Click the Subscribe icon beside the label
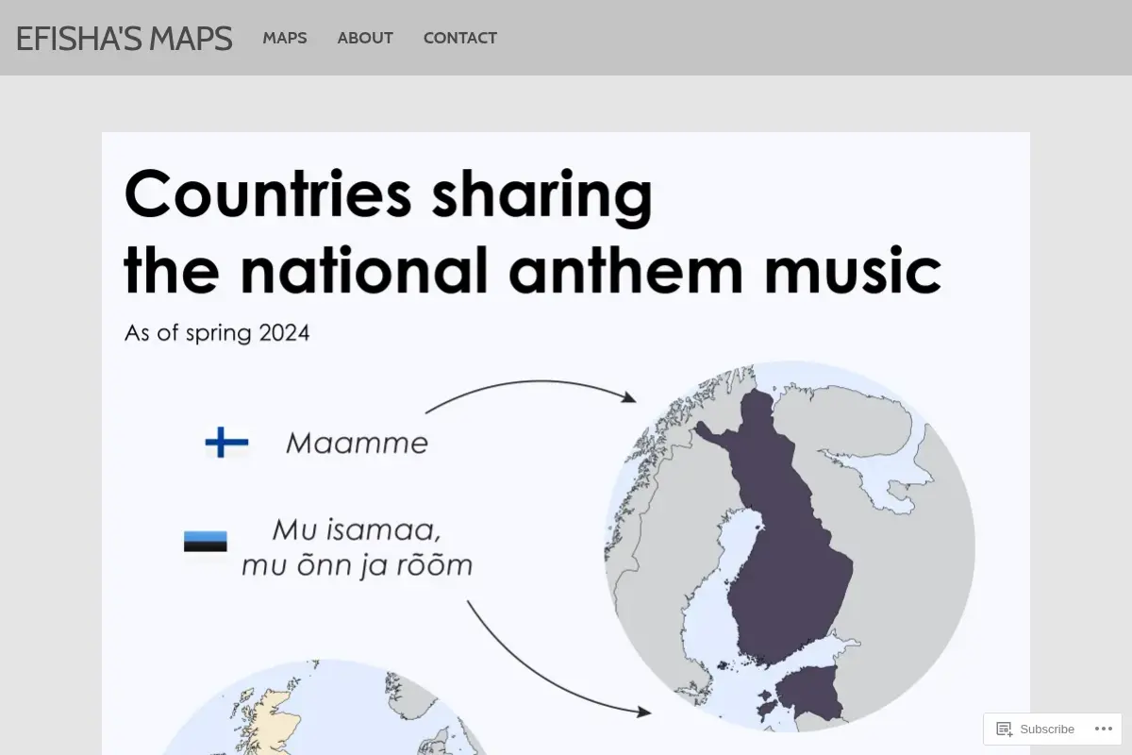Screen dimensions: 1132x755 point(1005,729)
